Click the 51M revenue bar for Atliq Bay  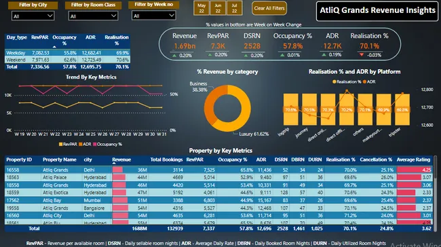[x=120, y=200]
